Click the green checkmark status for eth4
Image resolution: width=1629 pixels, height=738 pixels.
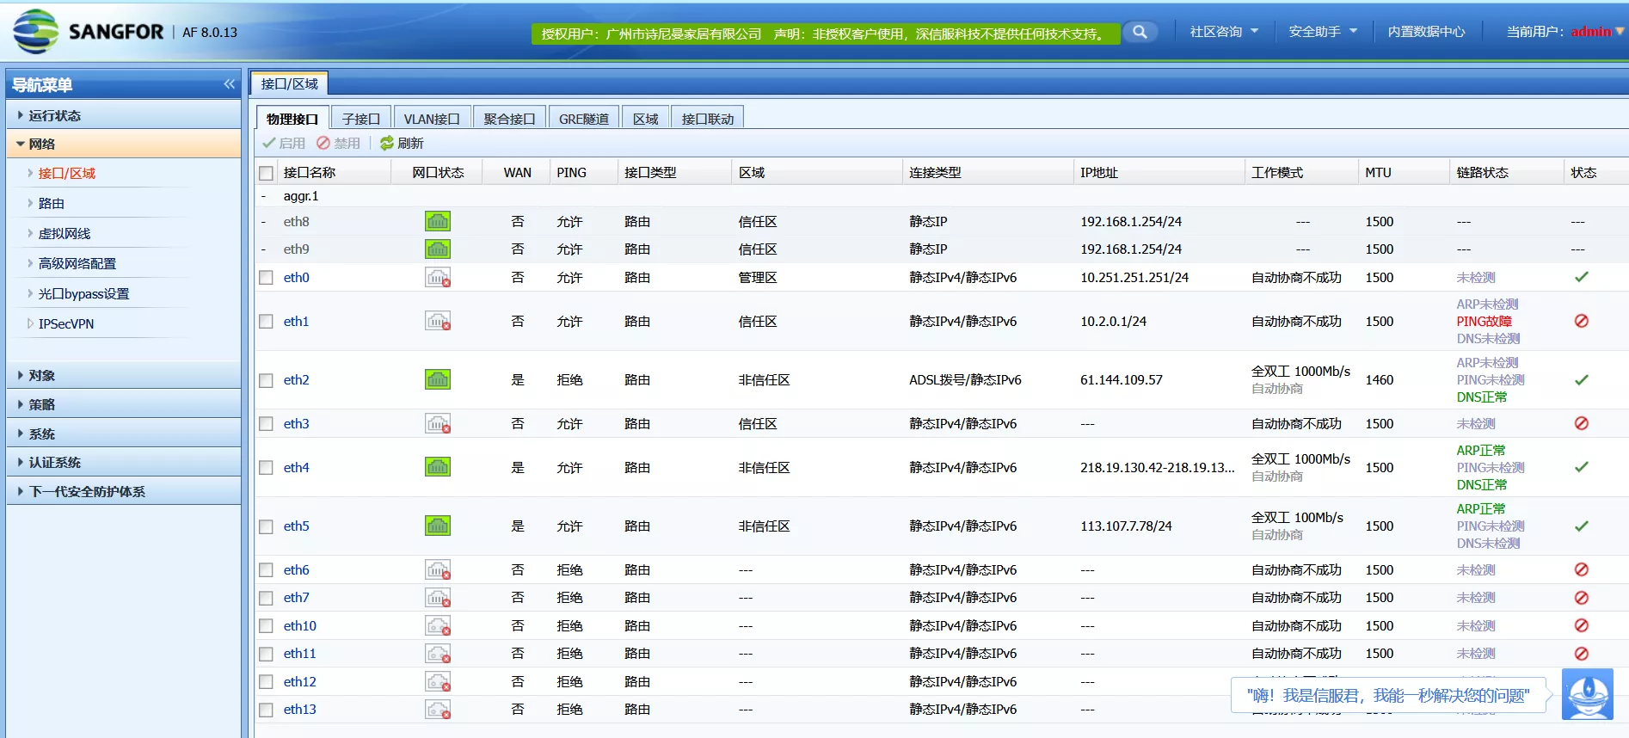(x=1581, y=467)
